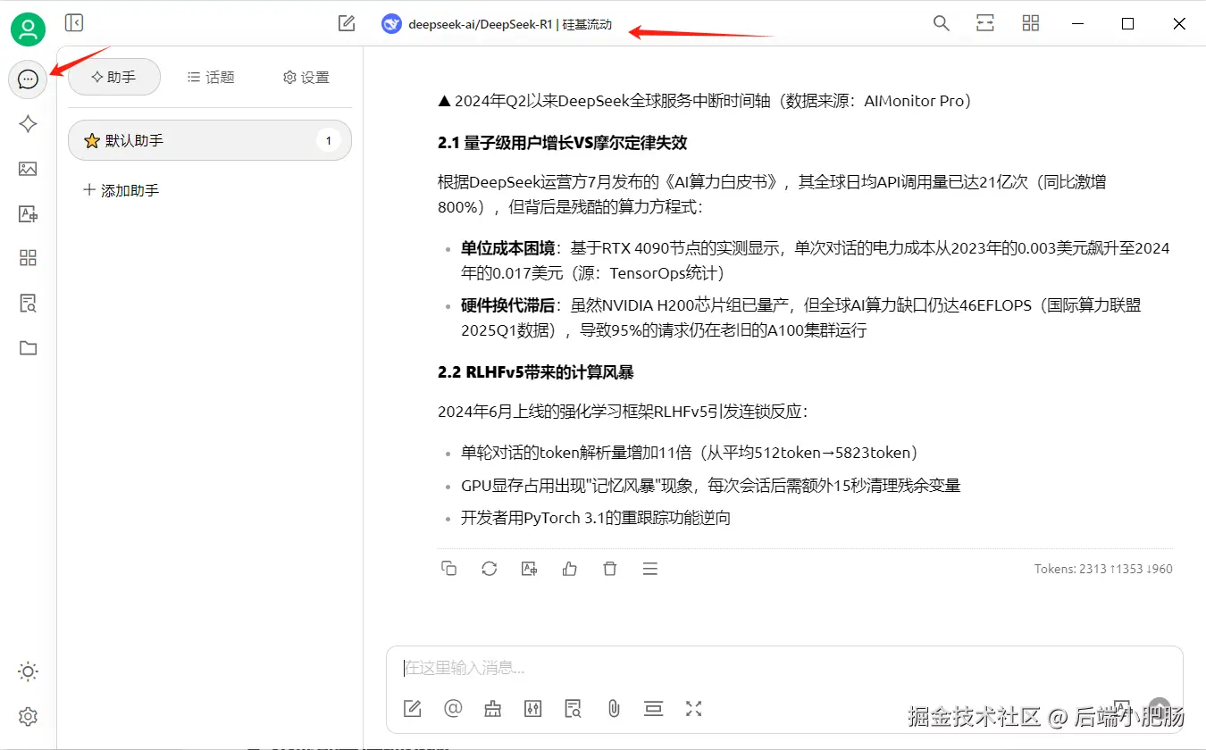Open search in the top bar

tap(941, 23)
